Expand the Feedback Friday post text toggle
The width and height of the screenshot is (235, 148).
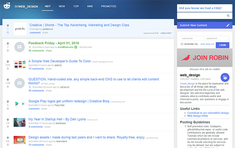(30, 47)
